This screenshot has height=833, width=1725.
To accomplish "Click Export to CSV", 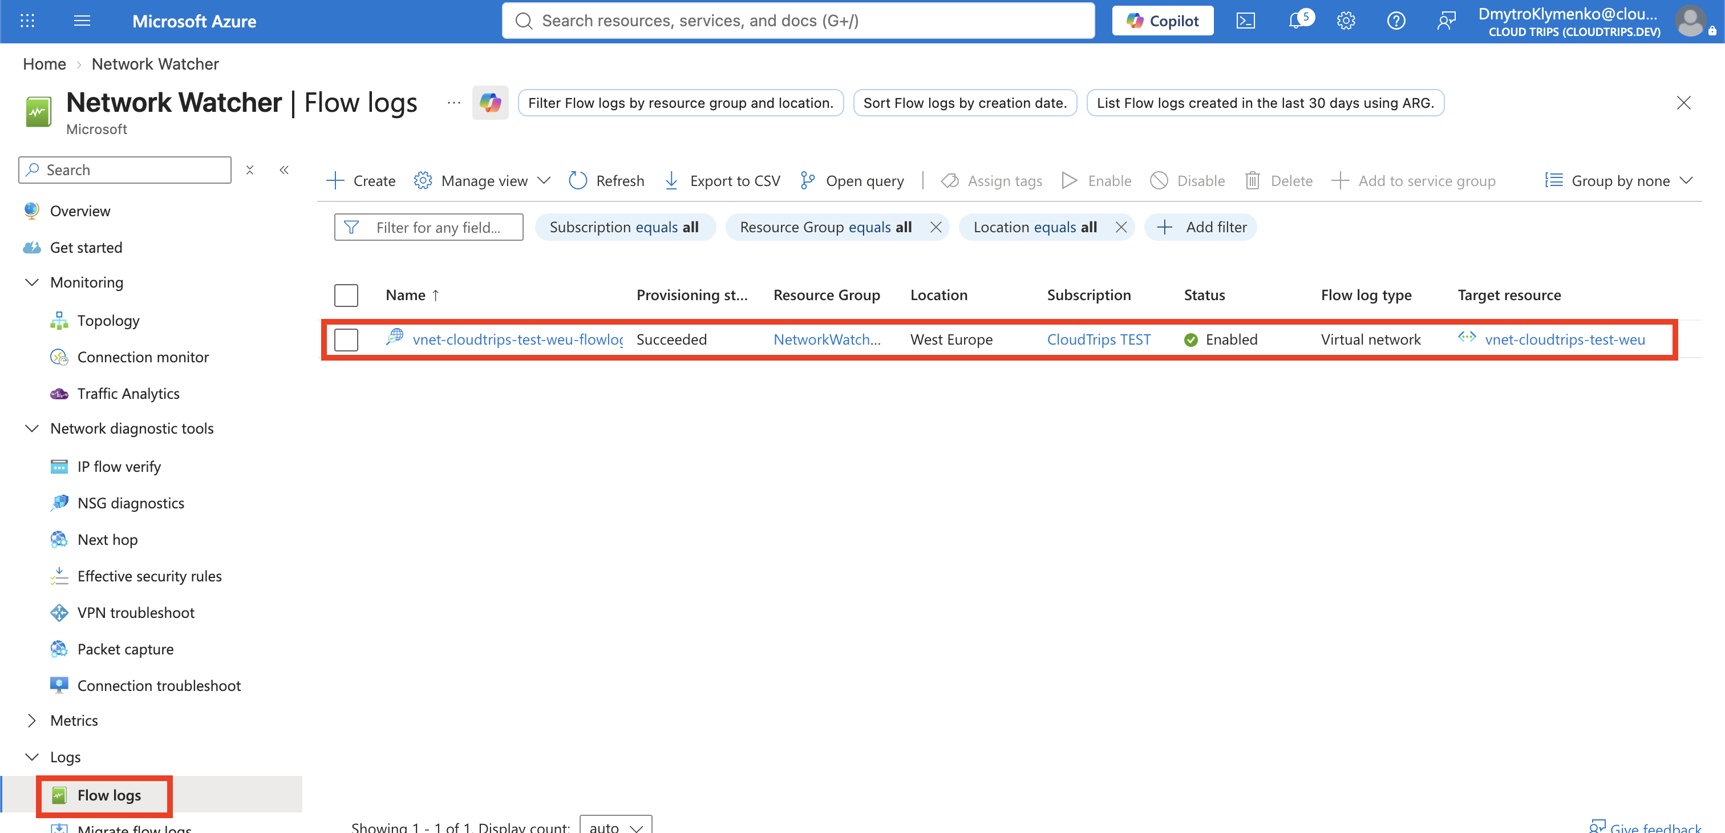I will coord(722,181).
